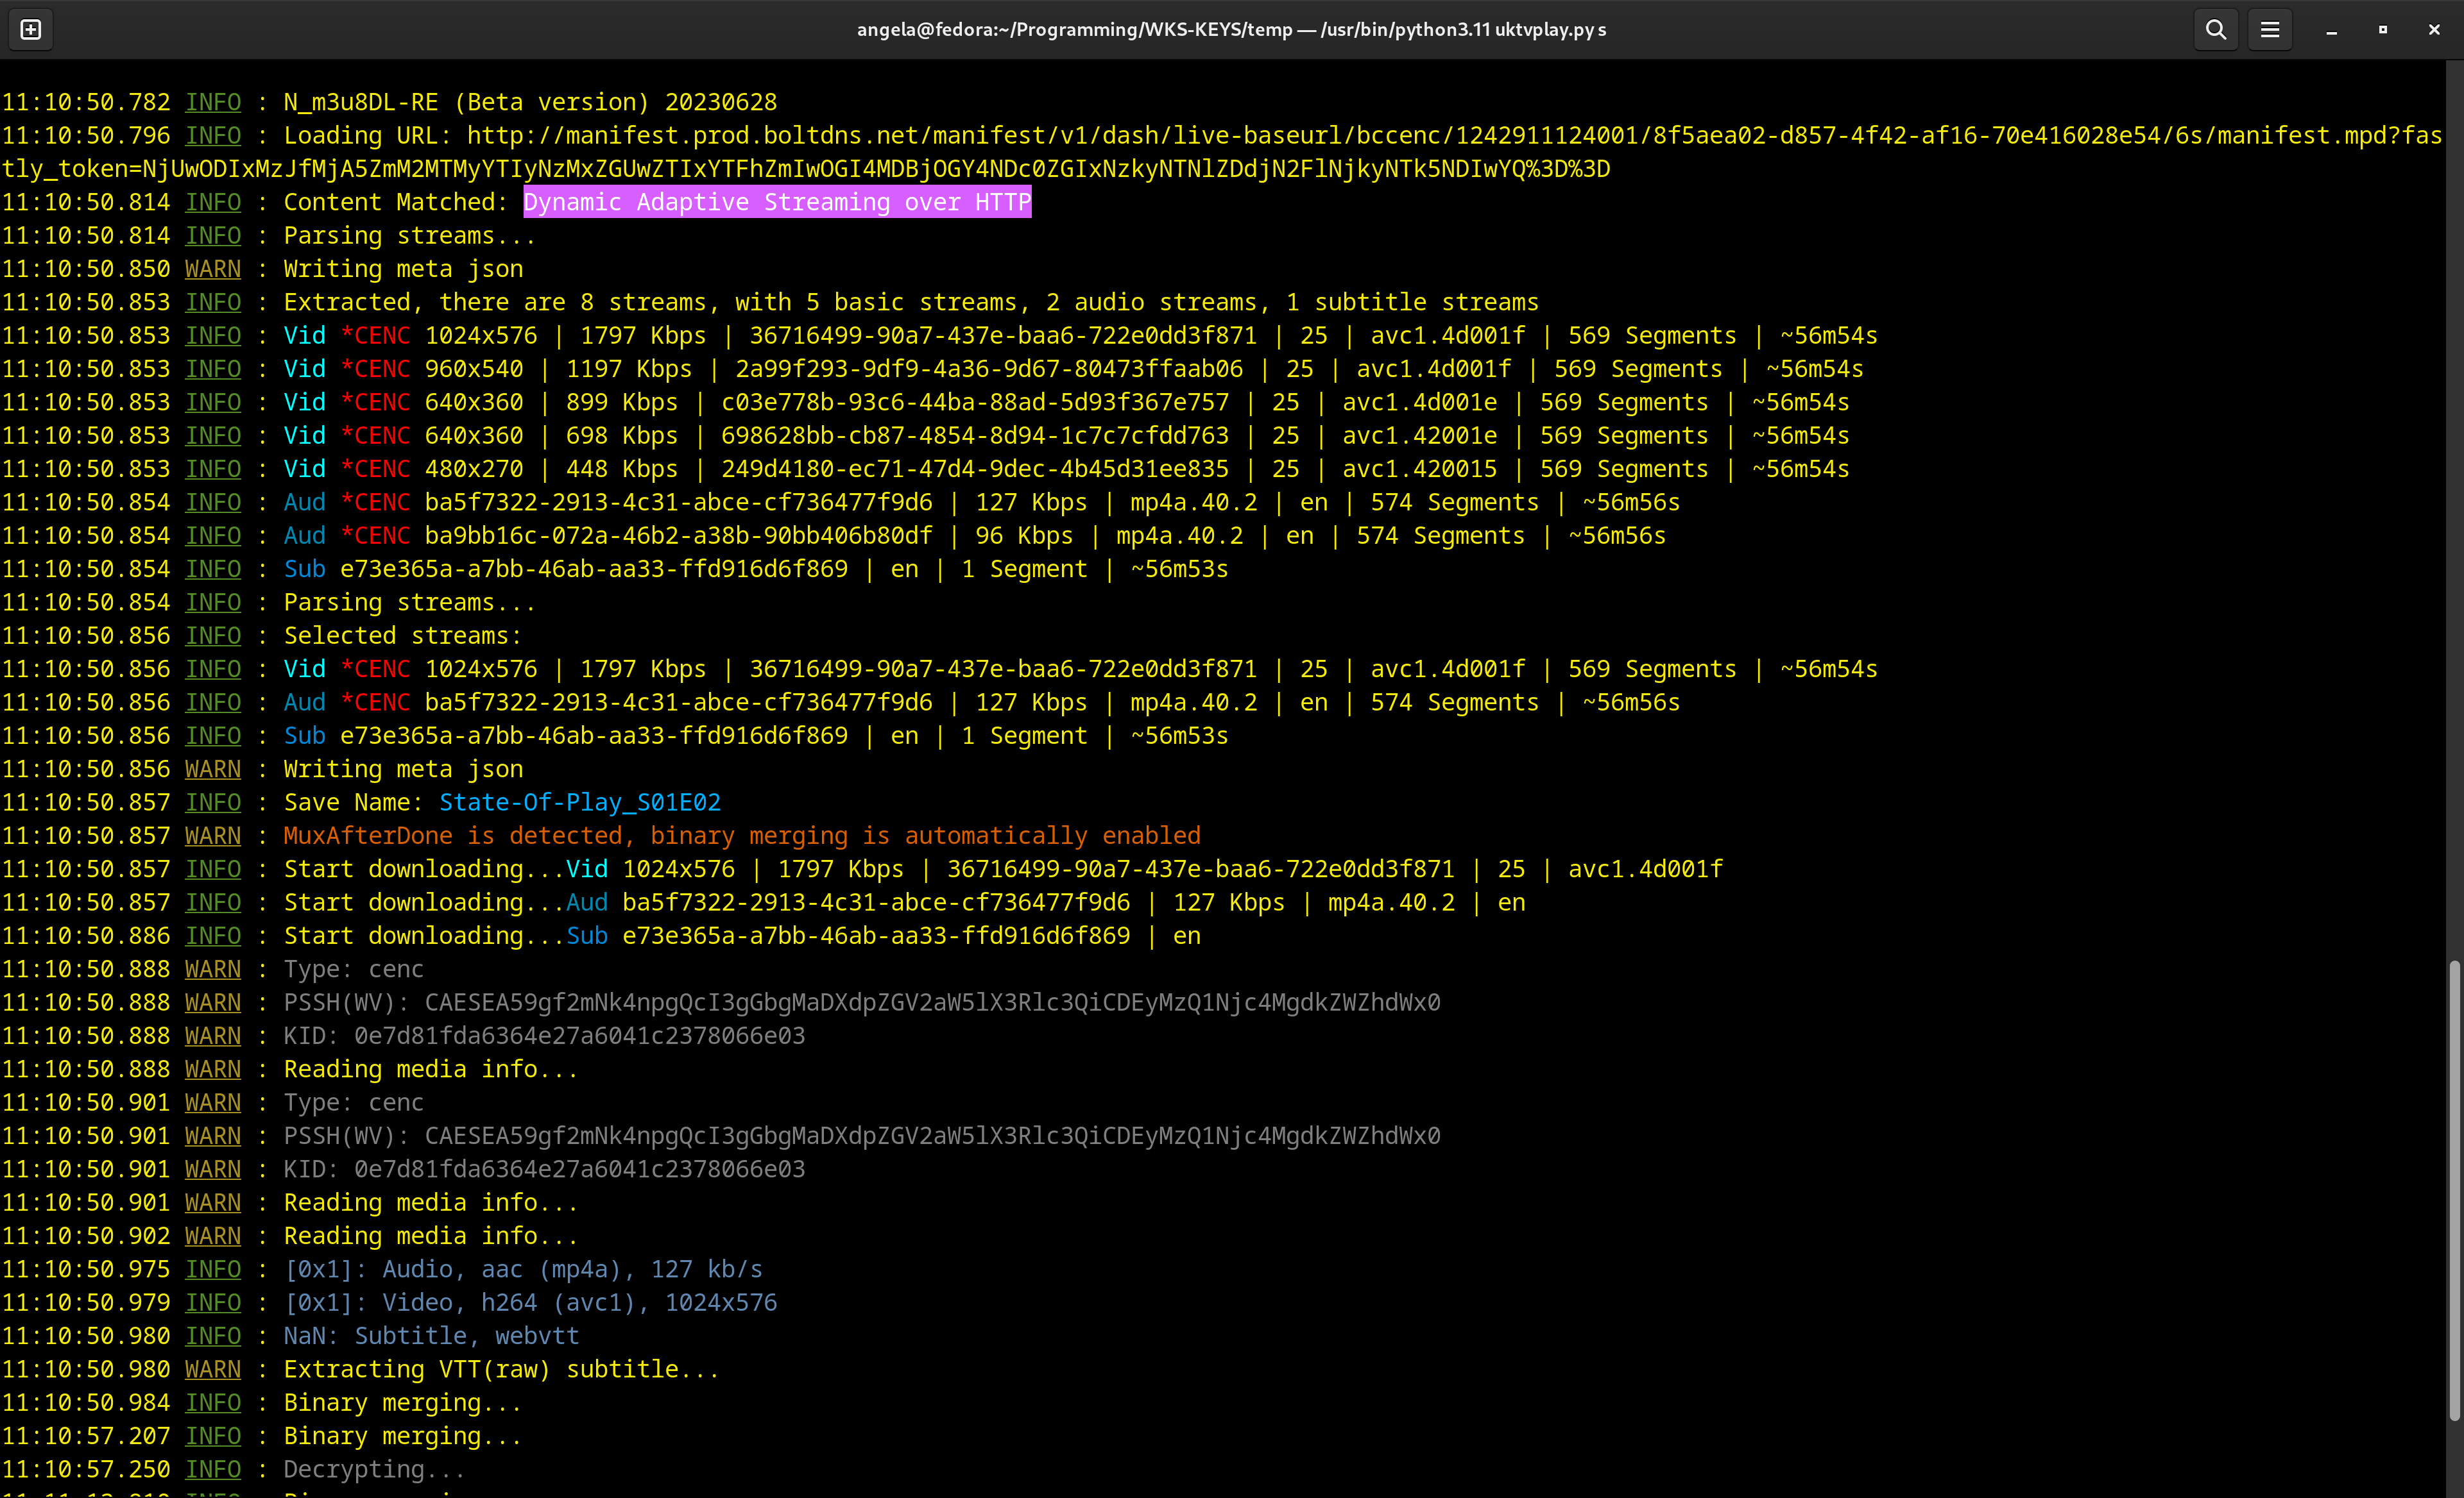
Task: Click the first PSSH(WV) string
Action: pos(932,1002)
